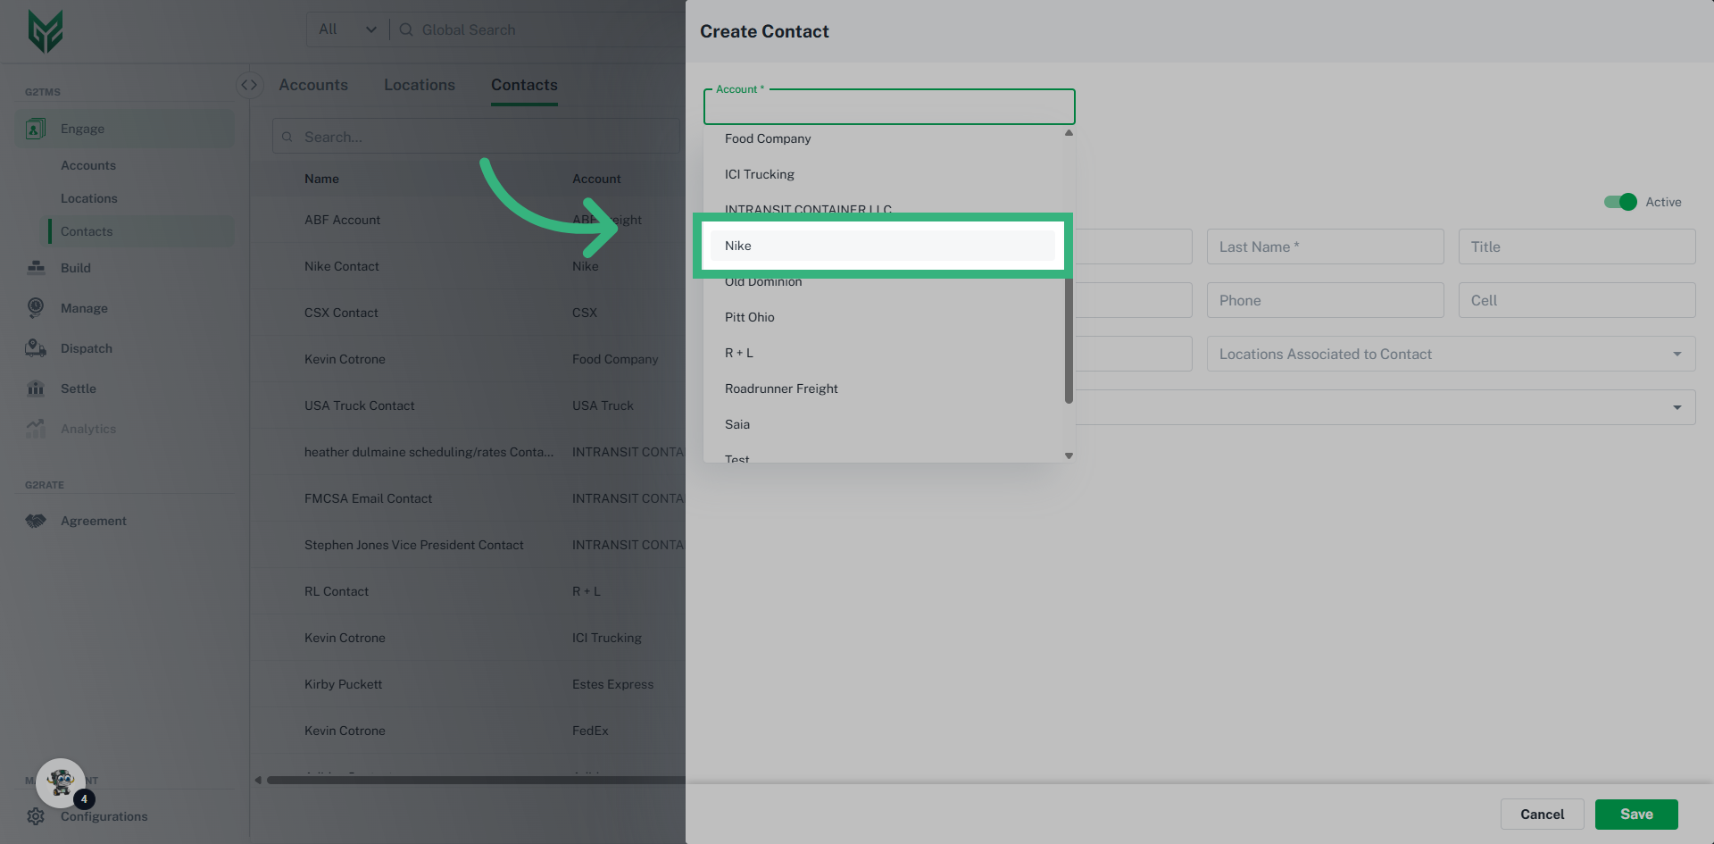Open the Build section icon
The image size is (1714, 844).
(35, 268)
